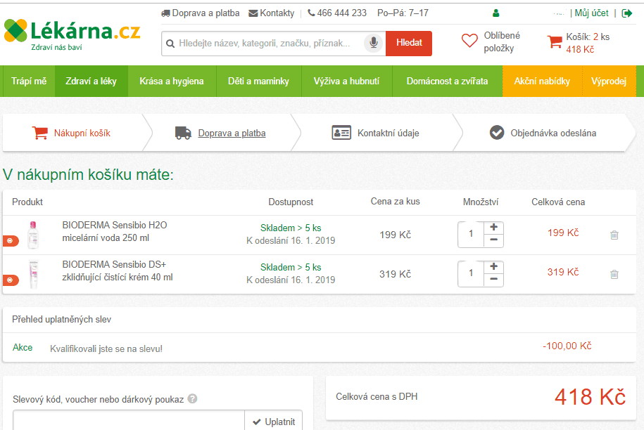Open the Můj účet link

click(x=591, y=13)
